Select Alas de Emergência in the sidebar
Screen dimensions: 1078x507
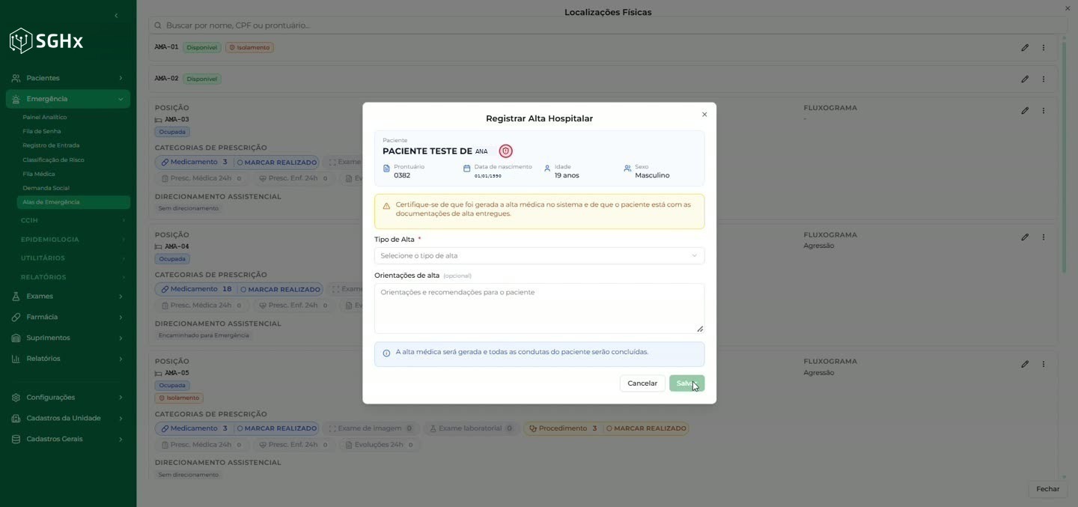(73, 202)
